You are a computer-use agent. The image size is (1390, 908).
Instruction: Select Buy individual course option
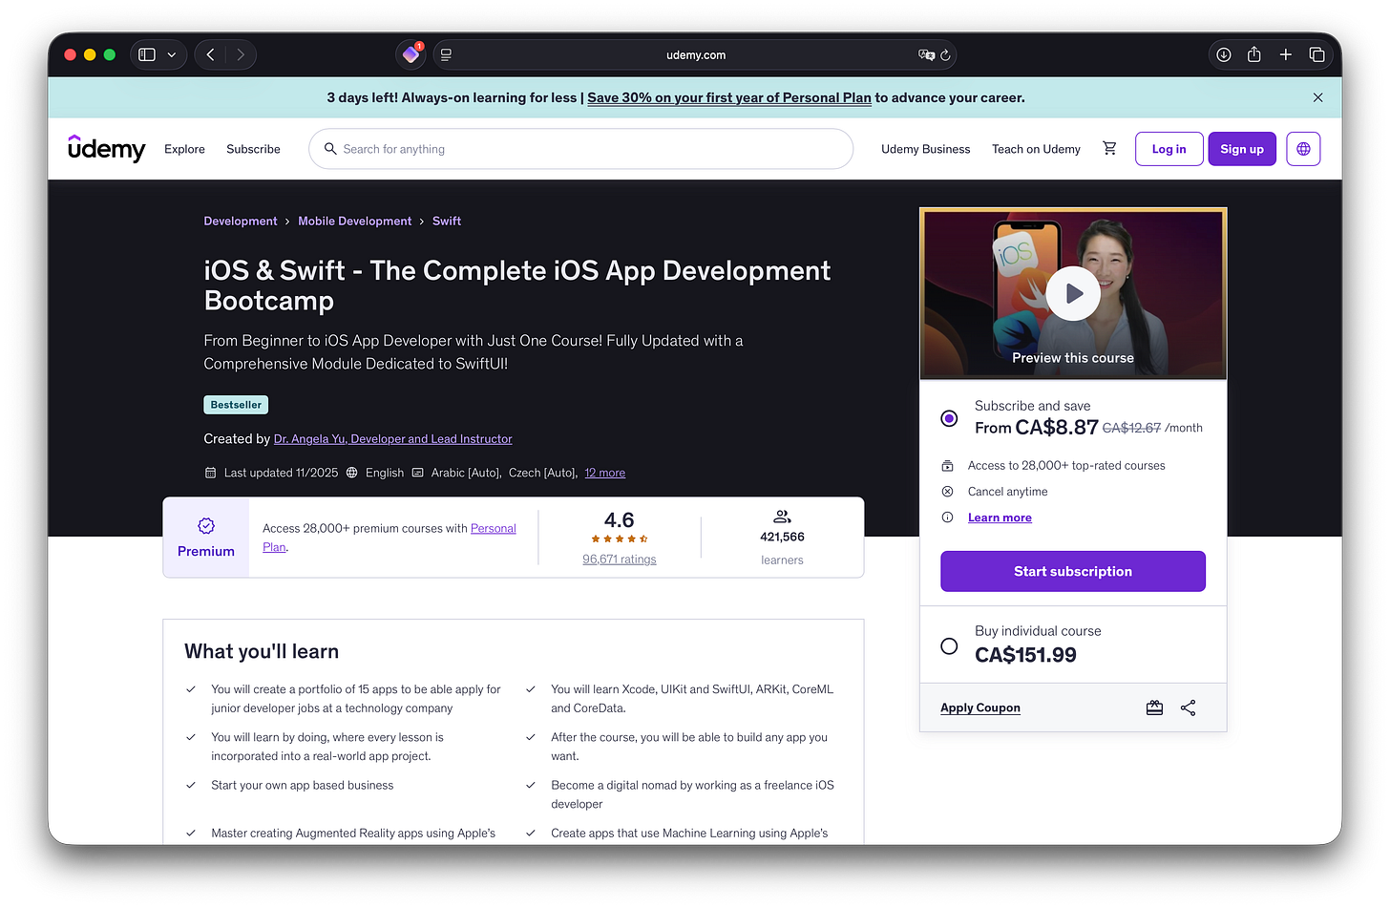click(x=949, y=645)
